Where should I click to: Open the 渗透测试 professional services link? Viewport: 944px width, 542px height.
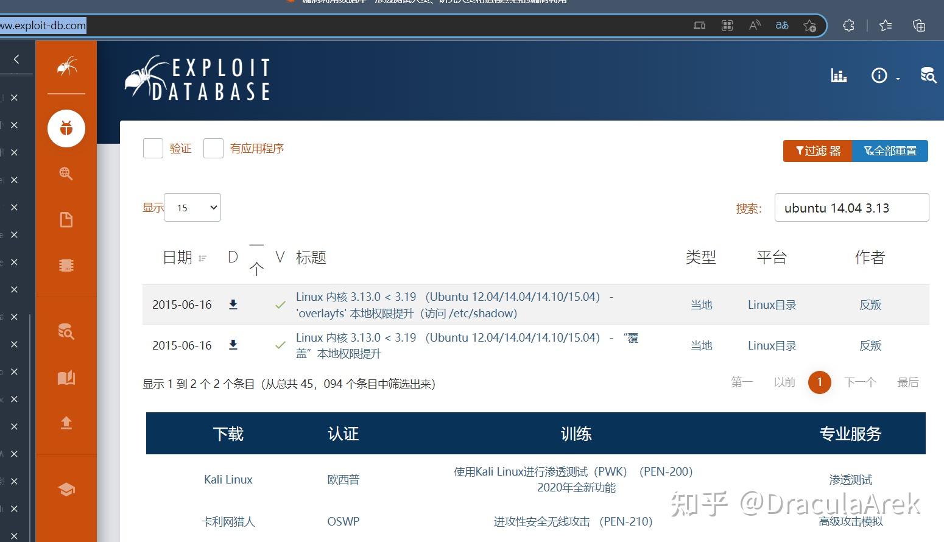coord(851,480)
